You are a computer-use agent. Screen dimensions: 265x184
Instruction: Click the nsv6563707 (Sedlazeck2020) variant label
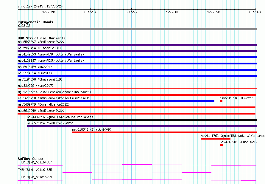(x=41, y=42)
